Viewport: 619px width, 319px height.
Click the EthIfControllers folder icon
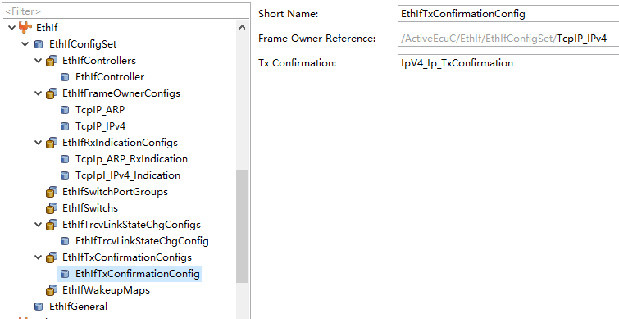[x=52, y=61]
